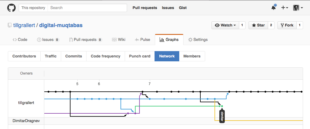Click the stargazers count of 2
Screen dimensions: 310x129
[271, 25]
